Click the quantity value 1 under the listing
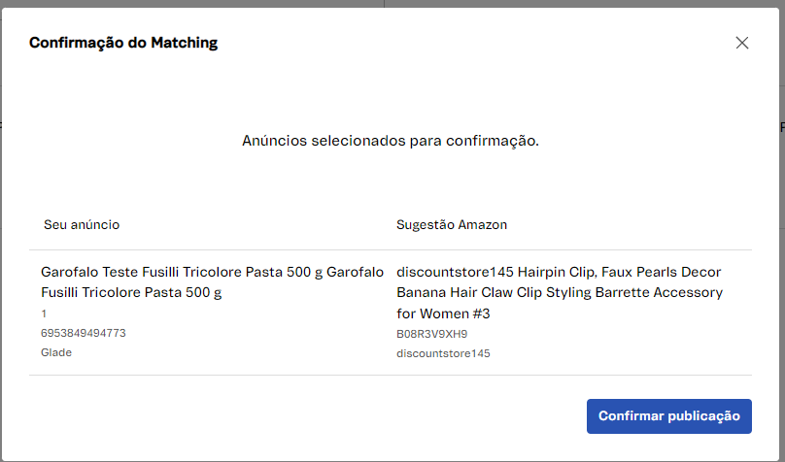This screenshot has width=785, height=462. tap(44, 313)
